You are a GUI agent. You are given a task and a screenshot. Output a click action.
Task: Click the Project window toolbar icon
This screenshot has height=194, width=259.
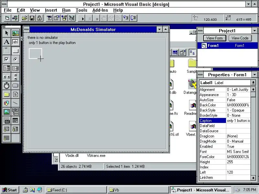point(72,18)
